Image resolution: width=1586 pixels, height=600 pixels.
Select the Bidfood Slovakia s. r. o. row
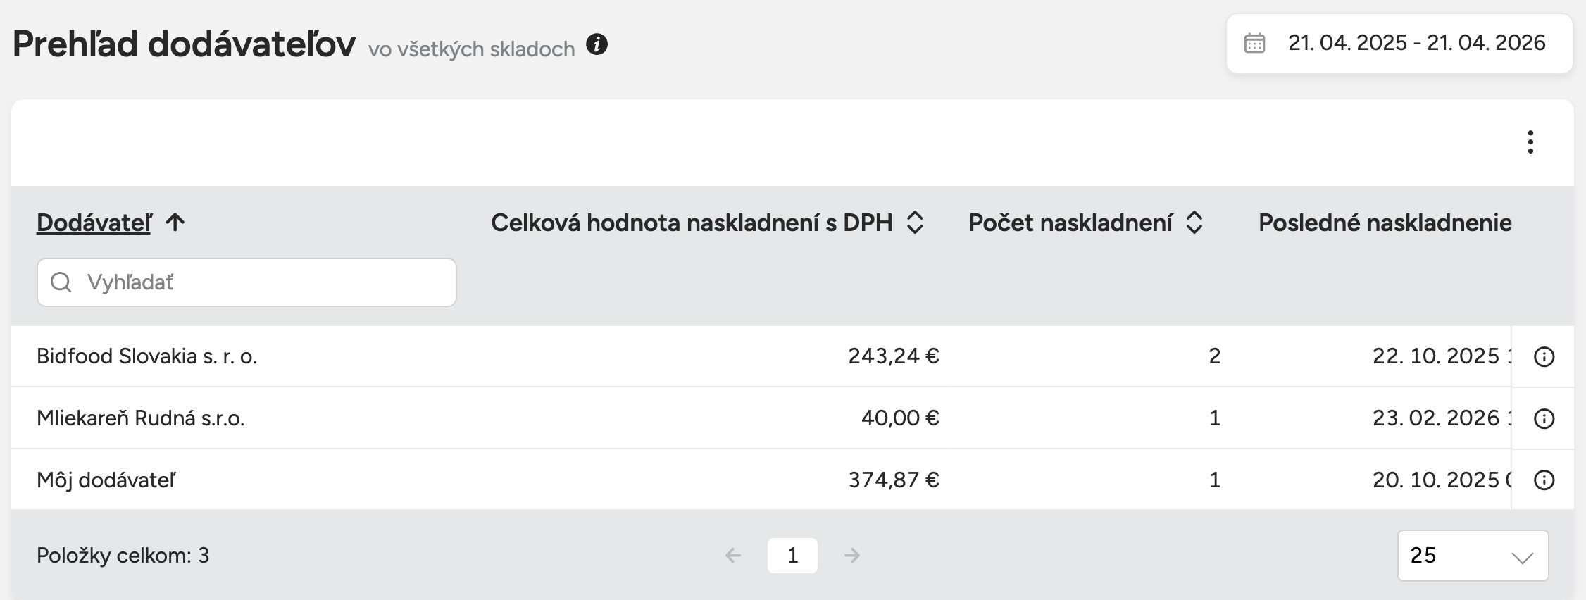146,356
